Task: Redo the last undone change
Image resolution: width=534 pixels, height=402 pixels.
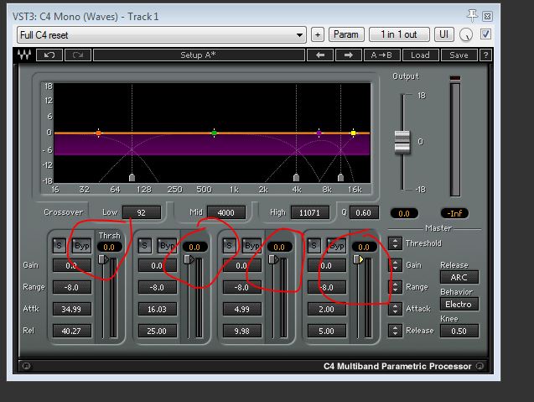Action: tap(78, 55)
